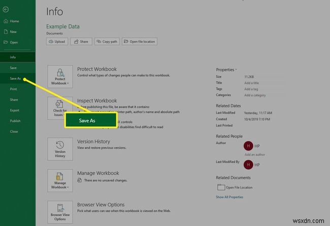Click the Inspect Workbook heading
The width and height of the screenshot is (330, 226).
click(x=97, y=101)
